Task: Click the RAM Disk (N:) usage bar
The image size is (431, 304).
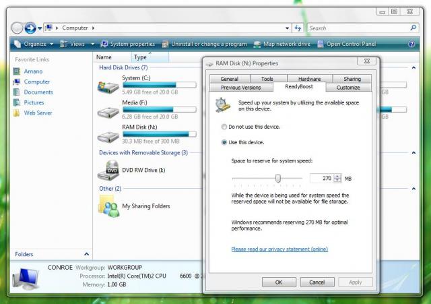Action: (x=160, y=134)
